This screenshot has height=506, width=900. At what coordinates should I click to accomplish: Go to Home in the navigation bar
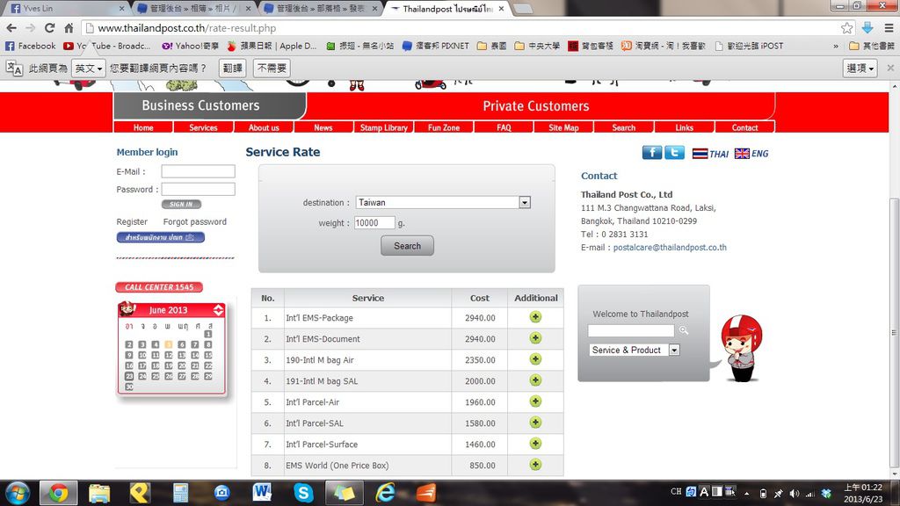tap(143, 127)
